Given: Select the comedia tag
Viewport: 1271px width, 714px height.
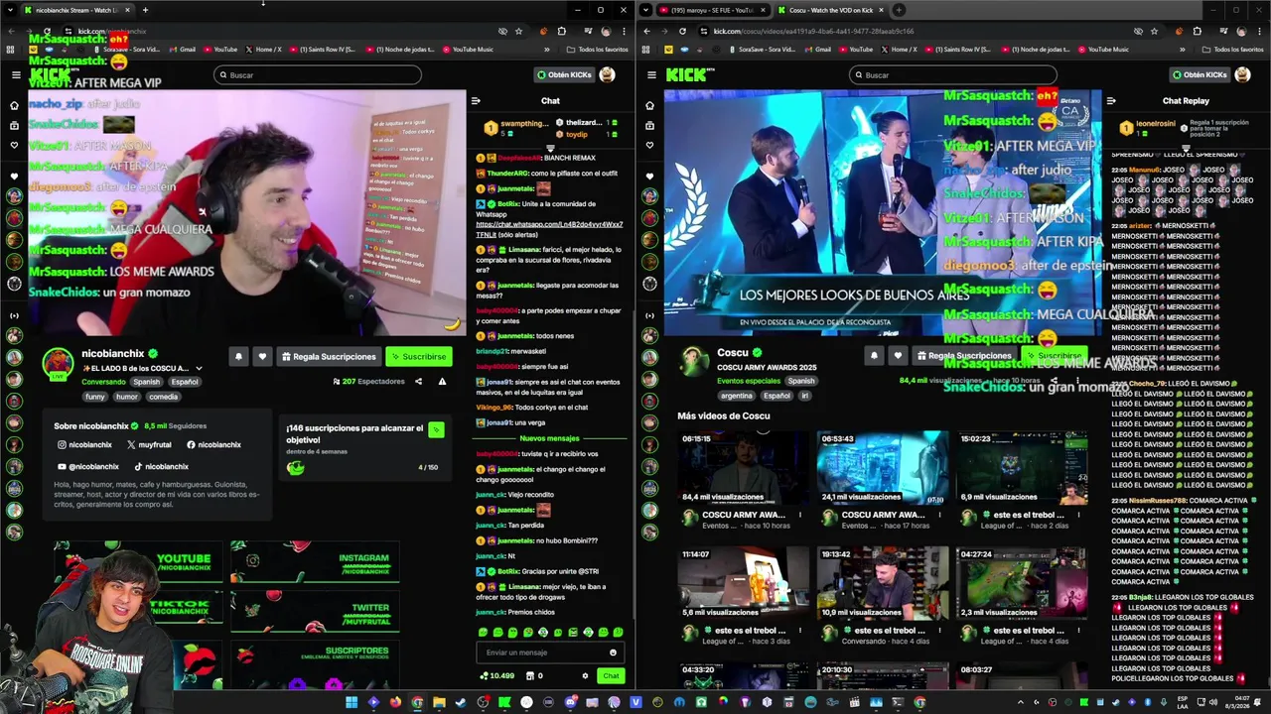Looking at the screenshot, I should coord(163,397).
